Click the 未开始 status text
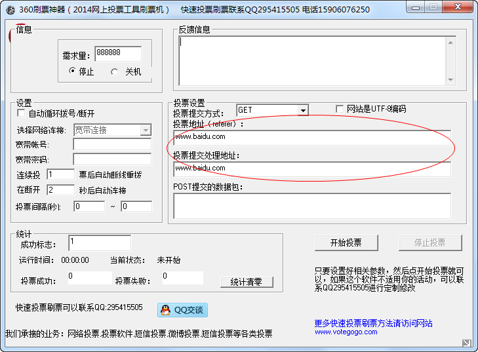The height and width of the screenshot is (352, 478). (169, 260)
